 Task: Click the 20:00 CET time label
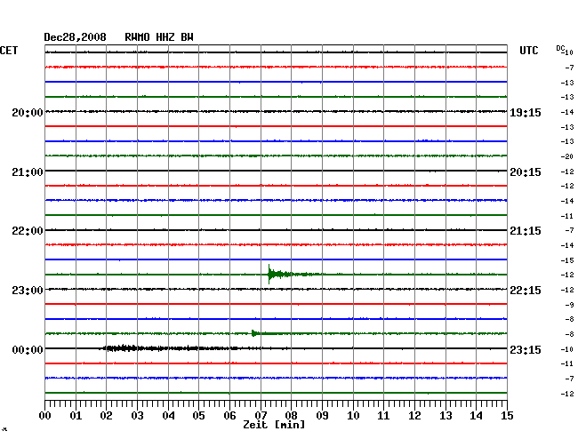[28, 112]
